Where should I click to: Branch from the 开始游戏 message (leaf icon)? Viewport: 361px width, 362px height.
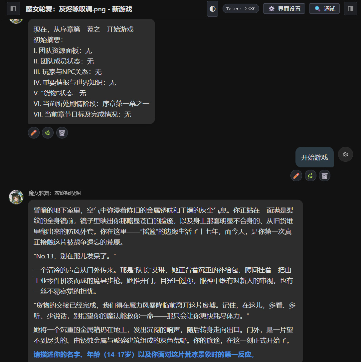(x=310, y=176)
